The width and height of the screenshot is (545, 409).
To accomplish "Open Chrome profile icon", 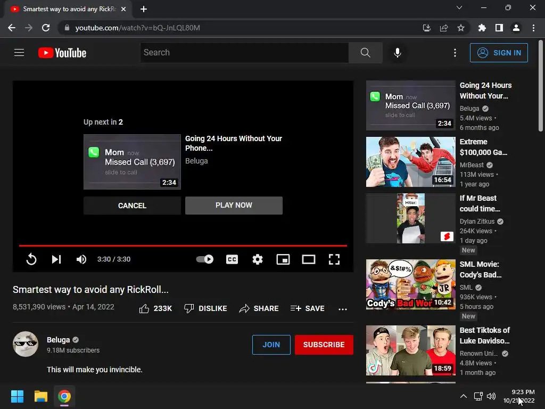I will point(516,28).
